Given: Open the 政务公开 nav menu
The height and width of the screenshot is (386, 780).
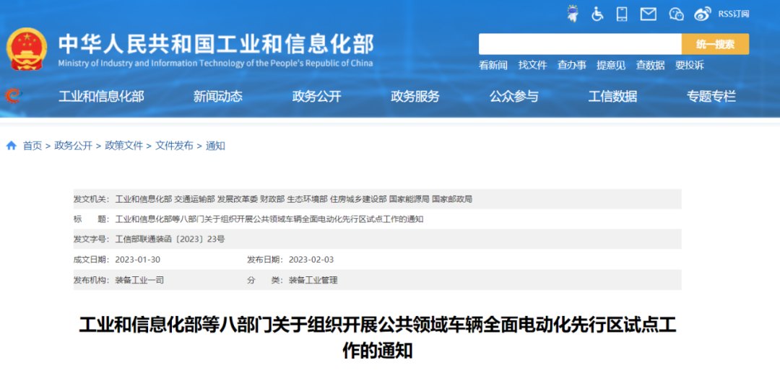Looking at the screenshot, I should point(317,97).
